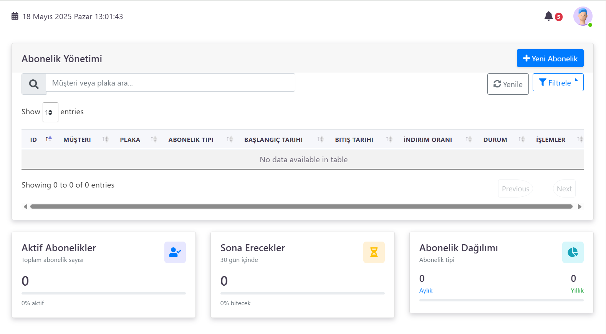Click the calendar icon beside the date
The height and width of the screenshot is (334, 606).
point(15,16)
